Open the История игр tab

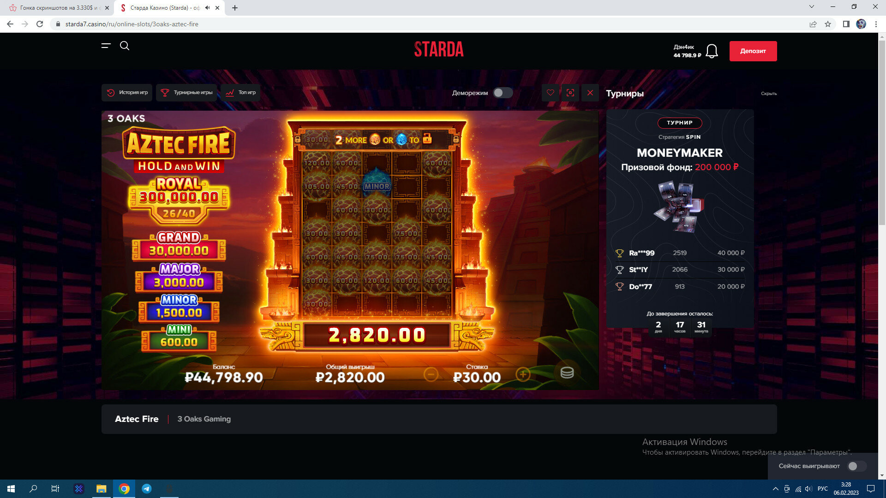click(x=127, y=93)
